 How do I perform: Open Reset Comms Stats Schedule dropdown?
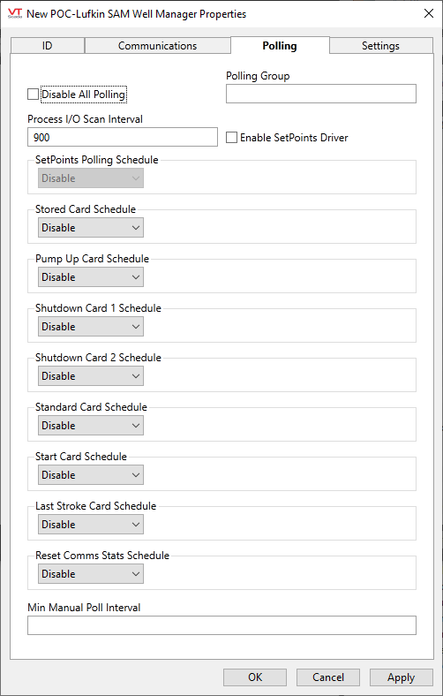pos(91,574)
